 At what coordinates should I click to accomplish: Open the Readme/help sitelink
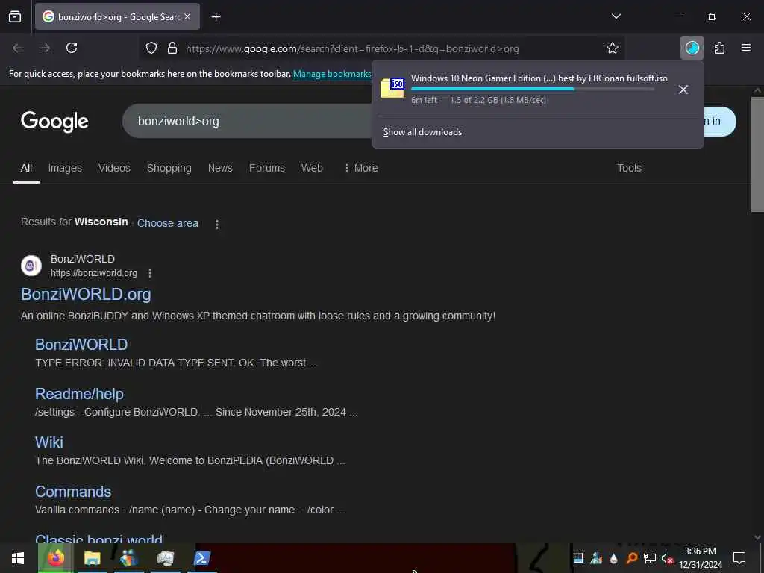[x=79, y=394]
